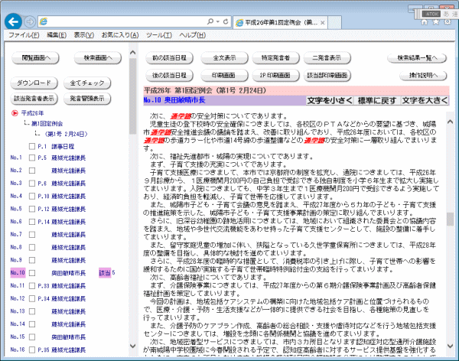This screenshot has width=459, height=361.
Task: Open browser settings gear icon
Action: pyautogui.click(x=448, y=22)
